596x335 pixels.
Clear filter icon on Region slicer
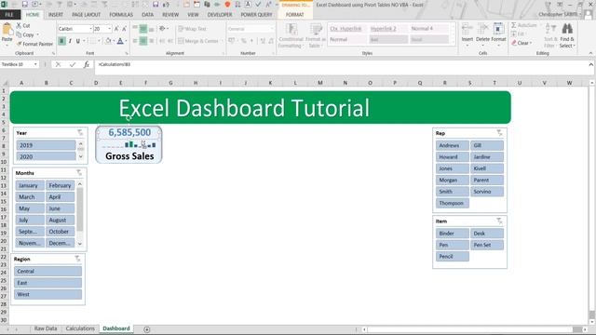coord(77,259)
